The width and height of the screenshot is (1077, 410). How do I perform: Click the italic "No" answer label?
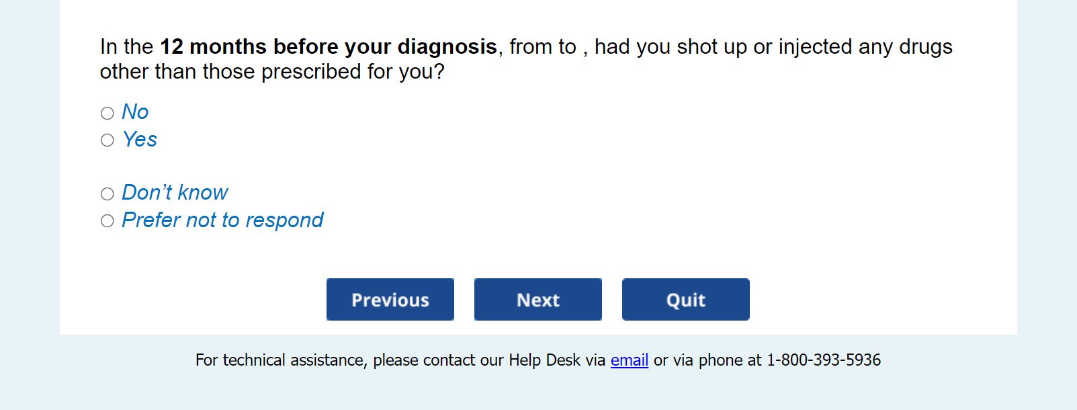click(x=135, y=112)
